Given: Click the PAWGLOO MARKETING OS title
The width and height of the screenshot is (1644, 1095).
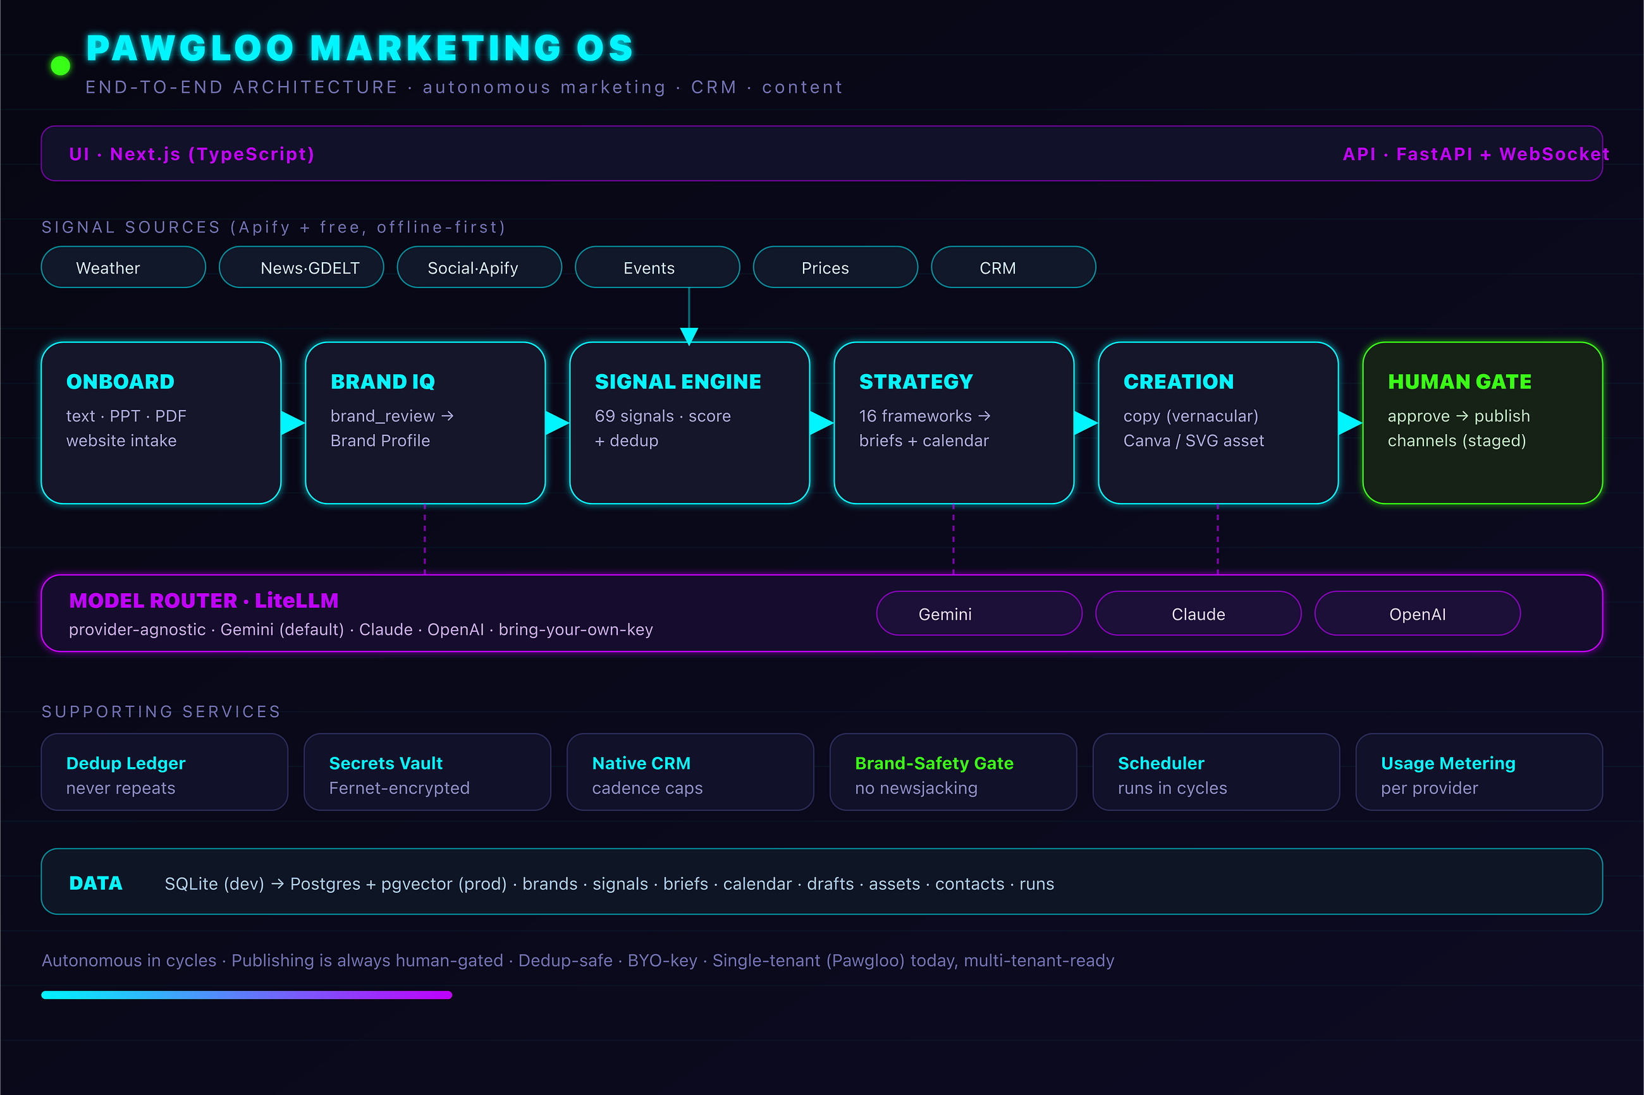Looking at the screenshot, I should coord(360,48).
